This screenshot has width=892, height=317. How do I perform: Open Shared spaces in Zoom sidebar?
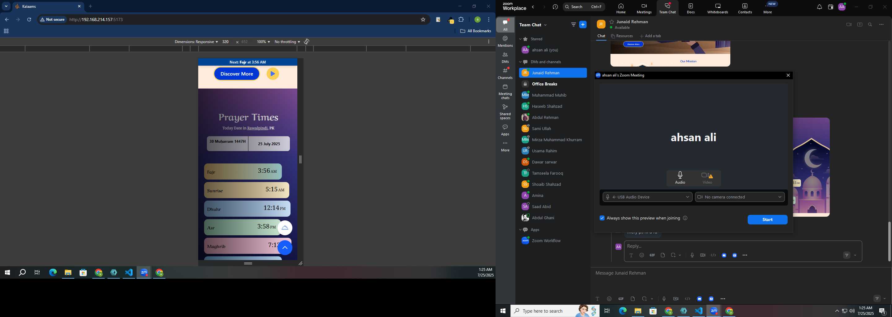(x=505, y=112)
